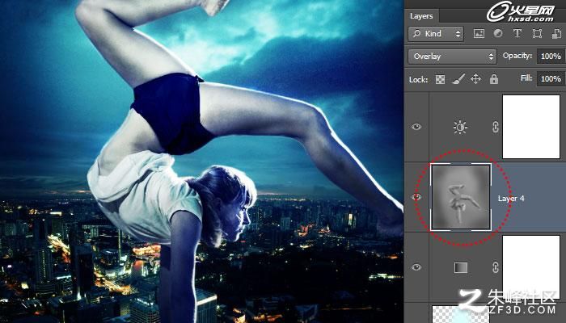This screenshot has height=323, width=566.
Task: Click the Layer 4 name
Action: click(x=511, y=199)
